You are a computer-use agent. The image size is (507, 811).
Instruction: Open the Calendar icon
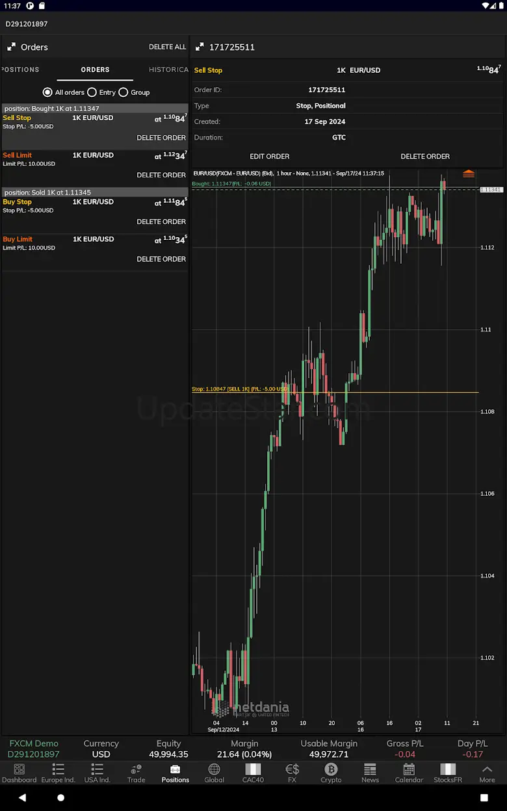coord(409,769)
